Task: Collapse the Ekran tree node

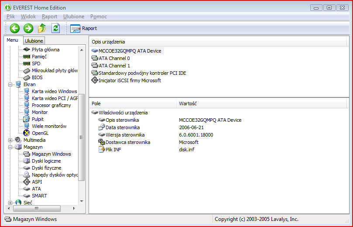Action: coord(10,84)
